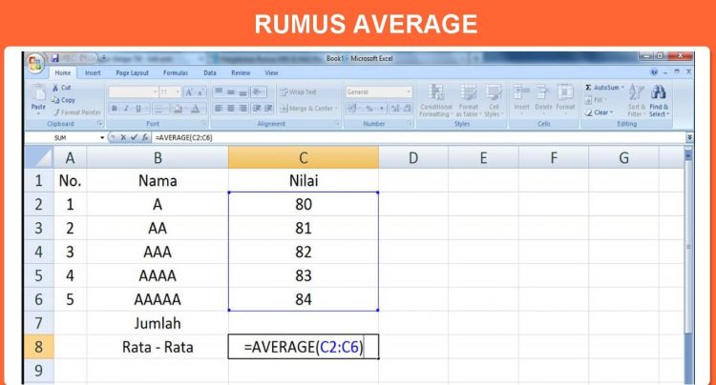This screenshot has width=716, height=385.
Task: Click the Format cells button
Action: pyautogui.click(x=565, y=97)
